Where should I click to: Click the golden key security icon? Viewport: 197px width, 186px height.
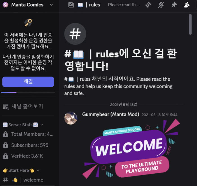coord(28,23)
